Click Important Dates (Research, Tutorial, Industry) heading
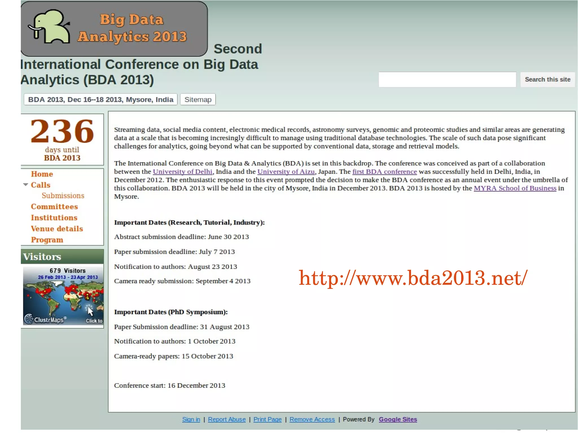578x433 pixels. tap(189, 223)
